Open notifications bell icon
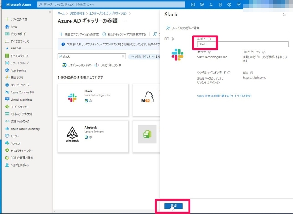The height and width of the screenshot is (214, 293). [x=211, y=5]
